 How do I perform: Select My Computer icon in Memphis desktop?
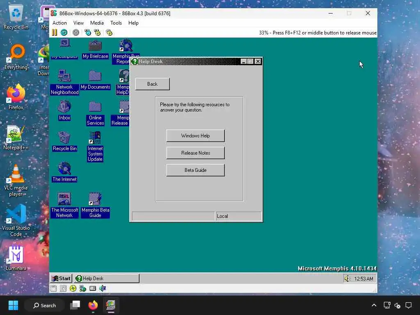(64, 49)
